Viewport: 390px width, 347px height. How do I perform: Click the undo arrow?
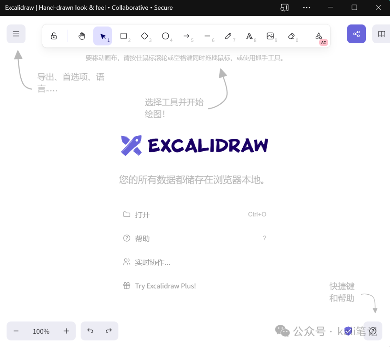click(90, 331)
